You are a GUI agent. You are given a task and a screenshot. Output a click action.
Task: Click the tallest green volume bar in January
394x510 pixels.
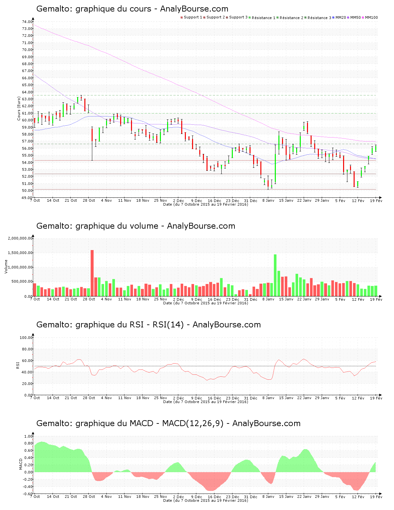pos(275,275)
